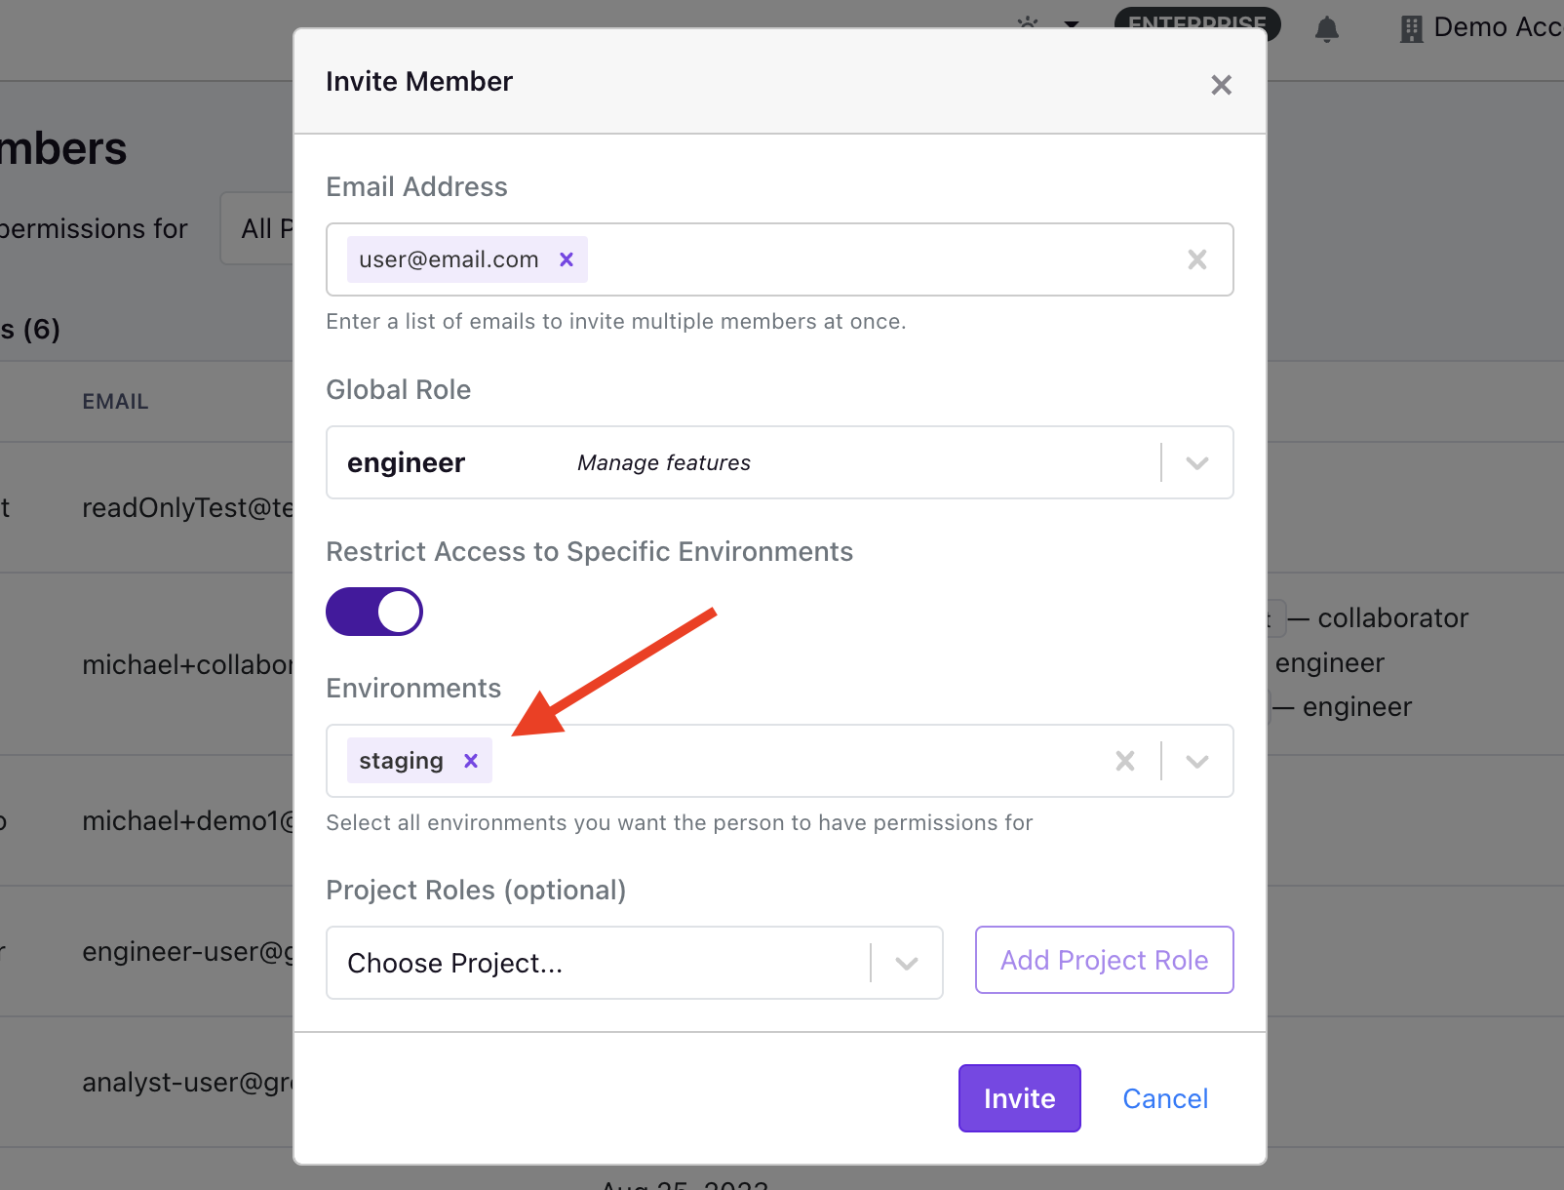Clear all selected environments

1125,761
